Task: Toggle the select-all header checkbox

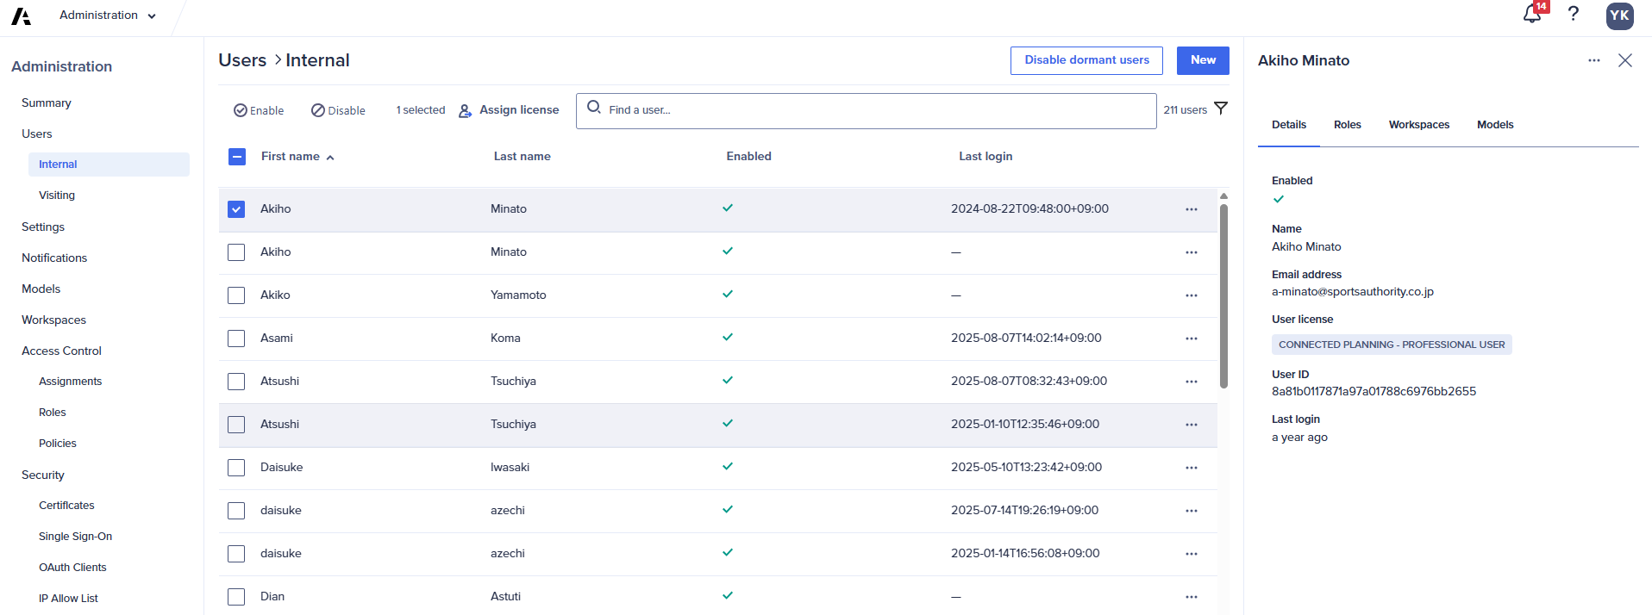Action: pos(237,157)
